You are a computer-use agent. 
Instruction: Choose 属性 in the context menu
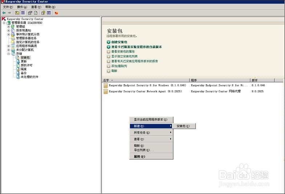[x=151, y=157]
